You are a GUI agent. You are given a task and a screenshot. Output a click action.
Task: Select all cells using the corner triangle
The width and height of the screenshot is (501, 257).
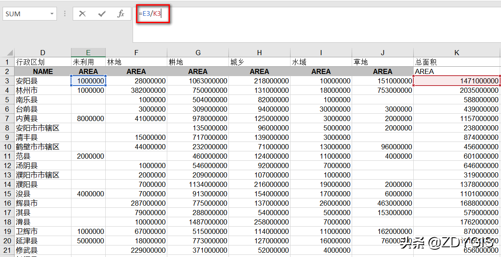pyautogui.click(x=10, y=52)
